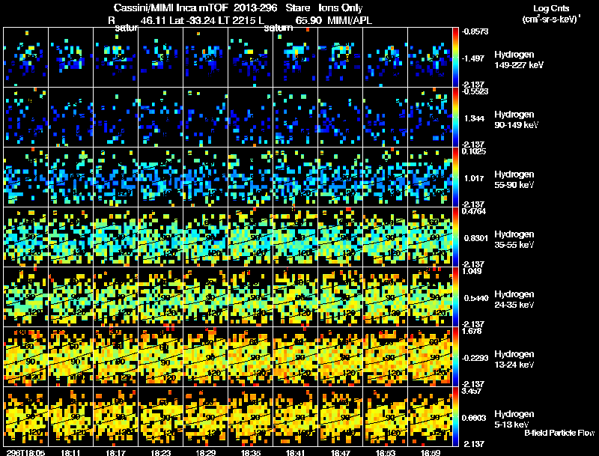Click the R value '46.11'

[x=153, y=20]
